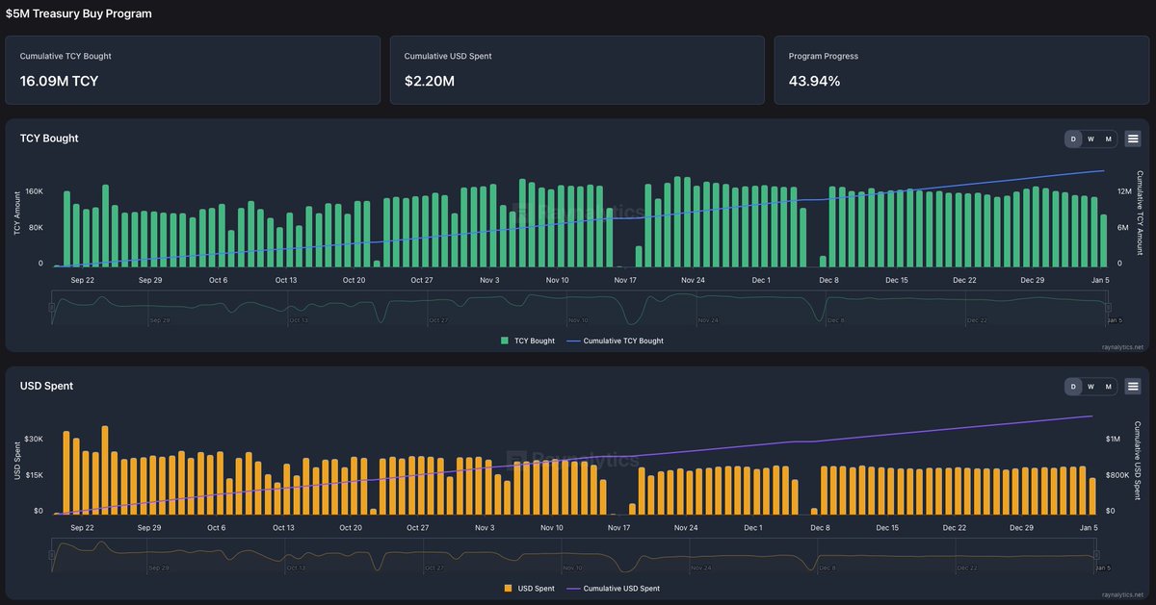Open raynalytics.net credit link in TCY Bought panel
This screenshot has height=605, width=1156.
click(x=1123, y=346)
